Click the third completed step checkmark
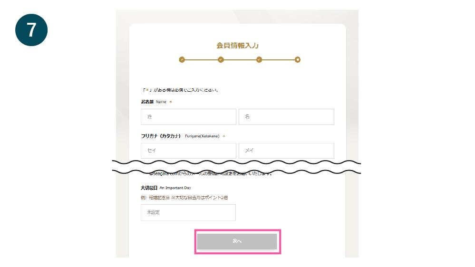Image resolution: width=475 pixels, height=267 pixels. coord(259,60)
